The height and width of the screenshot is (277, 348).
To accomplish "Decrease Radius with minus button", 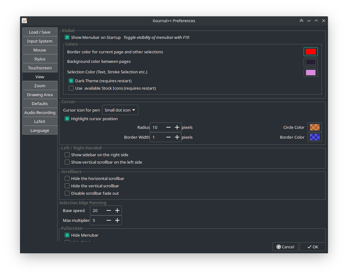I will [168, 127].
